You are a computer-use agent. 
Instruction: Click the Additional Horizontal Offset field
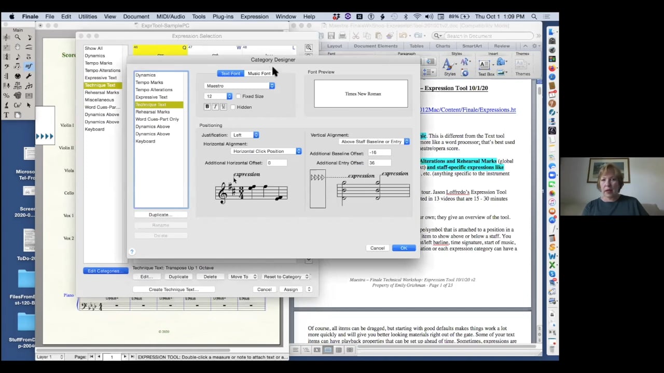276,163
